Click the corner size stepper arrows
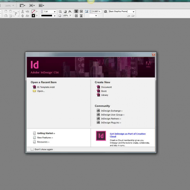190x190 pixels. coord(90,11)
